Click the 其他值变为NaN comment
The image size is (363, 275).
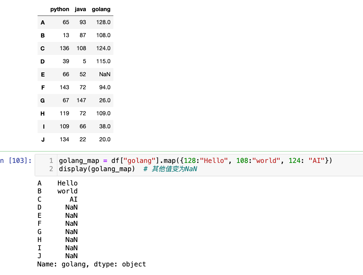tap(174, 169)
